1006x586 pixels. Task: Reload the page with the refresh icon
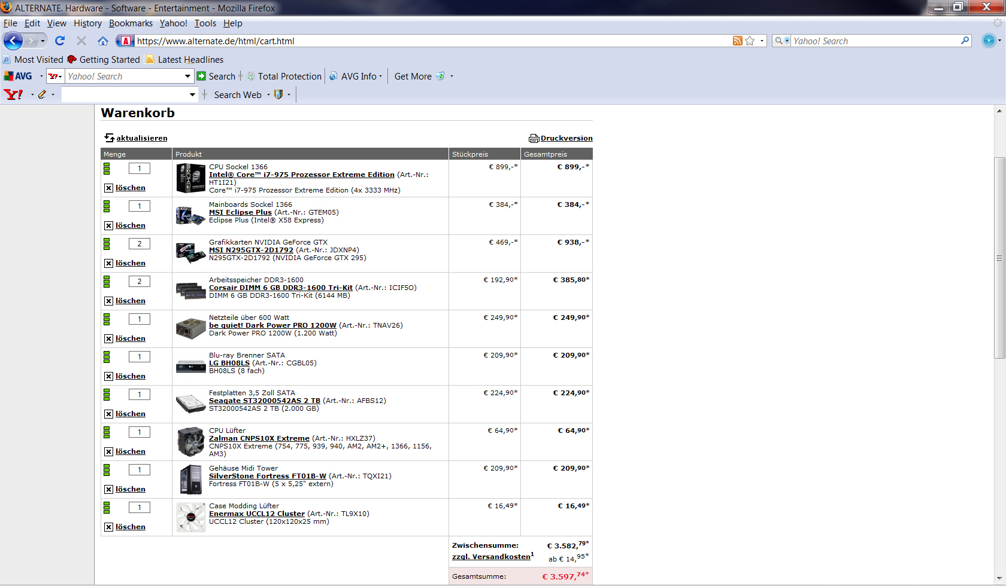point(60,41)
